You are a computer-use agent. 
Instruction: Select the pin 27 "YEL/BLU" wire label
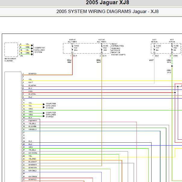click(32, 150)
